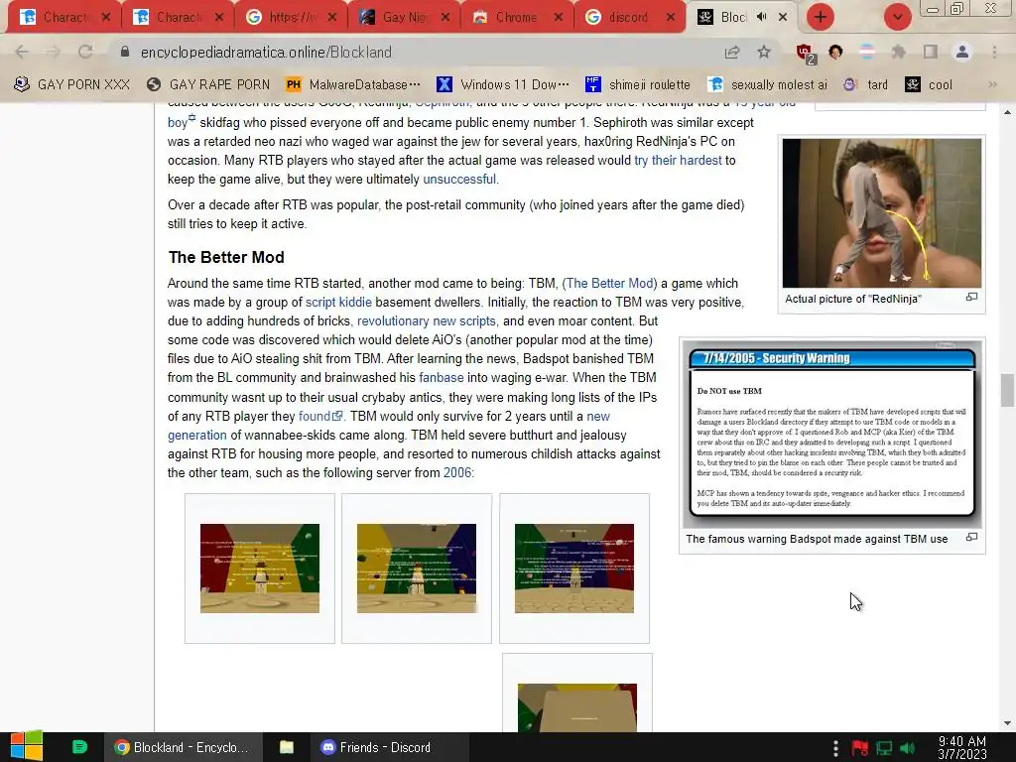1016x762 pixels.
Task: Follow the 'unsuccessful' link
Action: coord(459,179)
